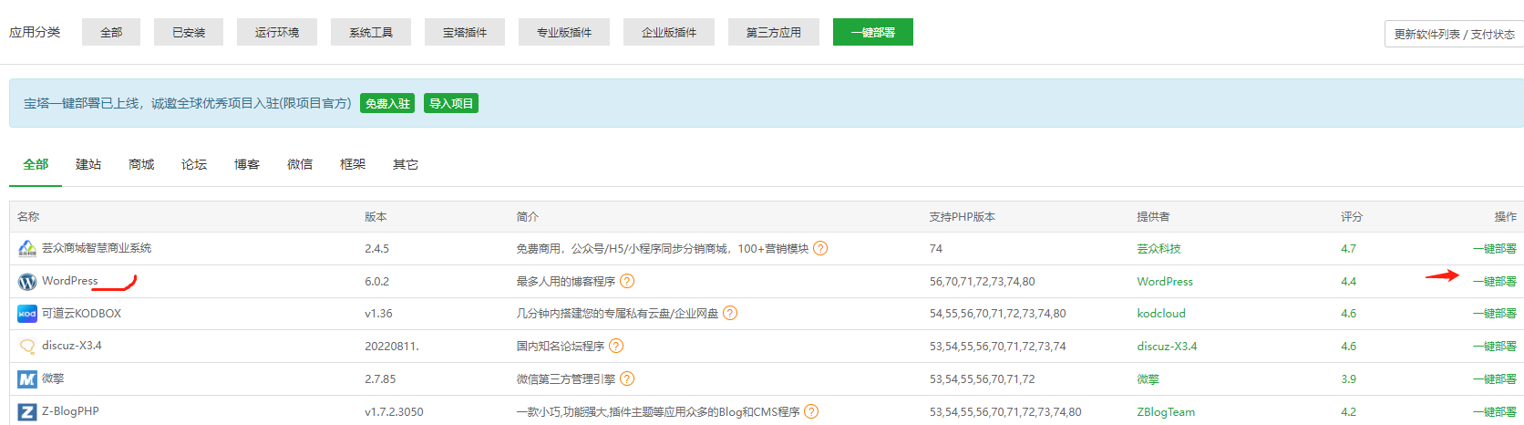The width and height of the screenshot is (1524, 425).
Task: Open help icon beside 芸众商城 description
Action: pyautogui.click(x=820, y=248)
